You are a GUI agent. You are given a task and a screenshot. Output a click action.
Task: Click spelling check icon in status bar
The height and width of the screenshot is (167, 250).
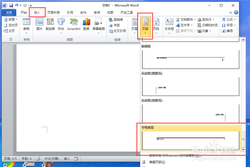(x=38, y=159)
